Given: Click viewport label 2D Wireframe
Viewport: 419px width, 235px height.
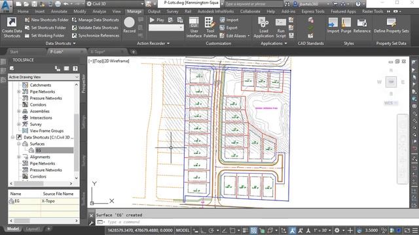Looking at the screenshot, I should [116, 61].
